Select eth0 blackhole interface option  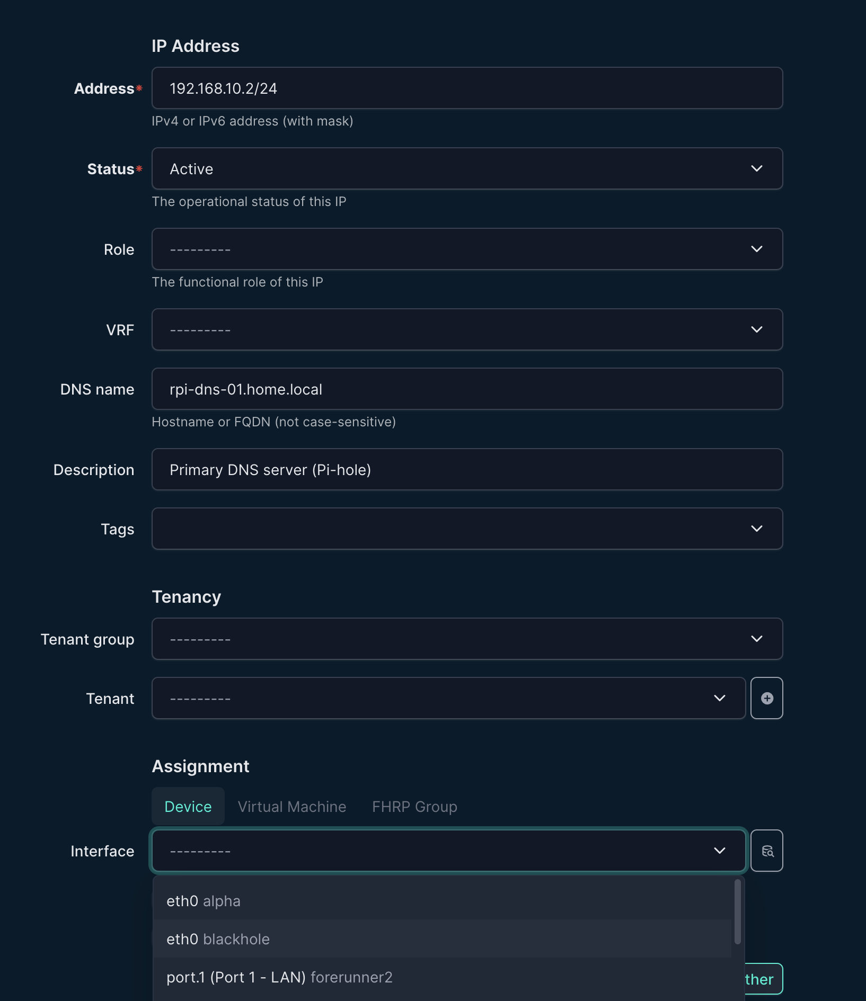click(x=218, y=939)
